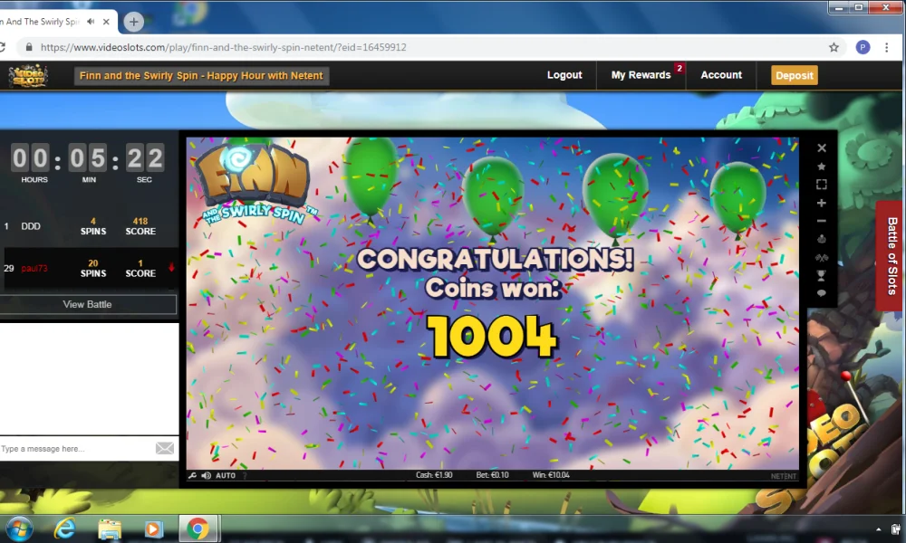Type a message field in battle chat

click(75, 448)
